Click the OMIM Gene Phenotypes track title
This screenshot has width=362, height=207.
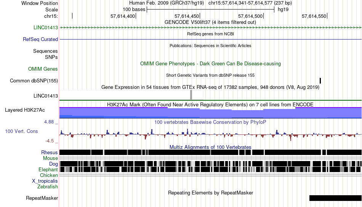tap(210, 64)
